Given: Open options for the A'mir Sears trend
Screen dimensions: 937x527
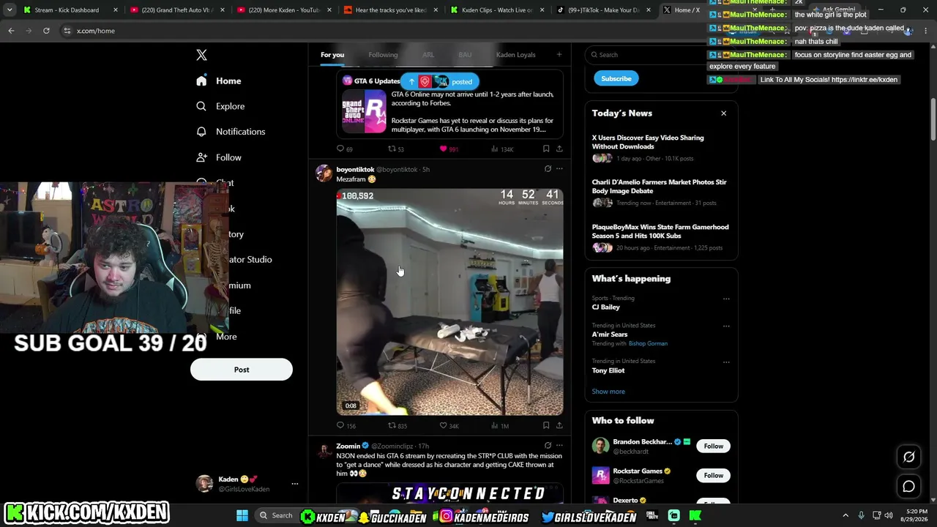Looking at the screenshot, I should coord(726,326).
